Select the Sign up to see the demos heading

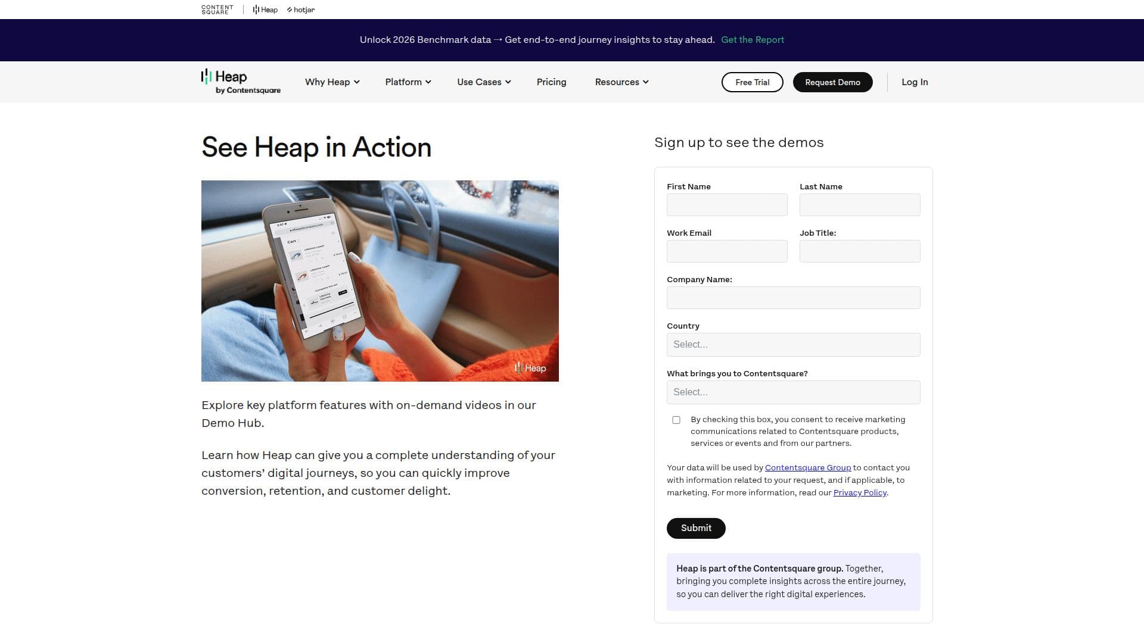(x=739, y=142)
